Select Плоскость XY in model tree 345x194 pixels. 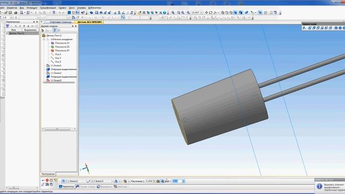click(62, 43)
